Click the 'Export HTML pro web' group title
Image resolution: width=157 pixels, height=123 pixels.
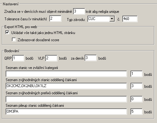[x=21, y=27]
